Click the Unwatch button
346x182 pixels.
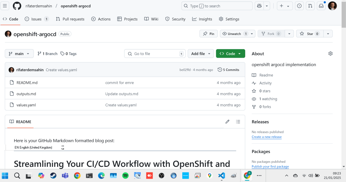pos(234,34)
